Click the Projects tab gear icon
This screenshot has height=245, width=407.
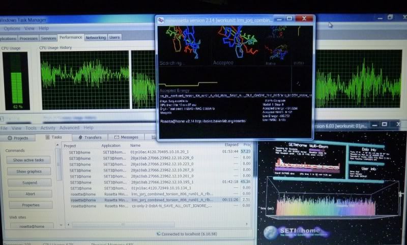click(10, 138)
